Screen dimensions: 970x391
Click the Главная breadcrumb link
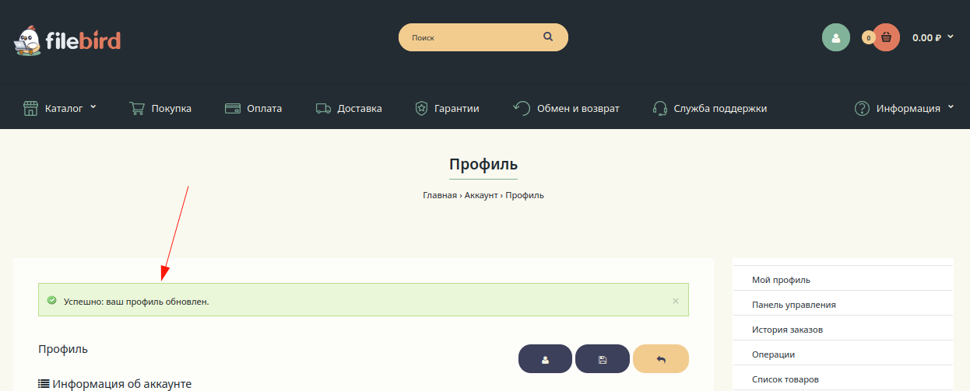(439, 195)
